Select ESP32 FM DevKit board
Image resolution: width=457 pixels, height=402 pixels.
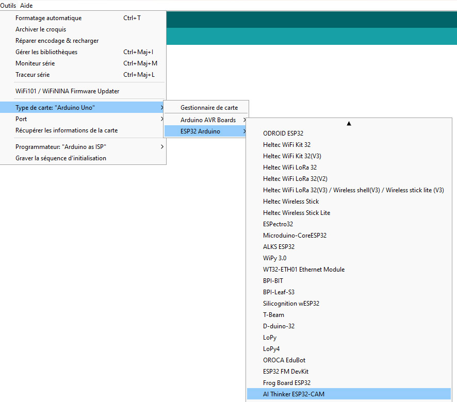pos(349,372)
